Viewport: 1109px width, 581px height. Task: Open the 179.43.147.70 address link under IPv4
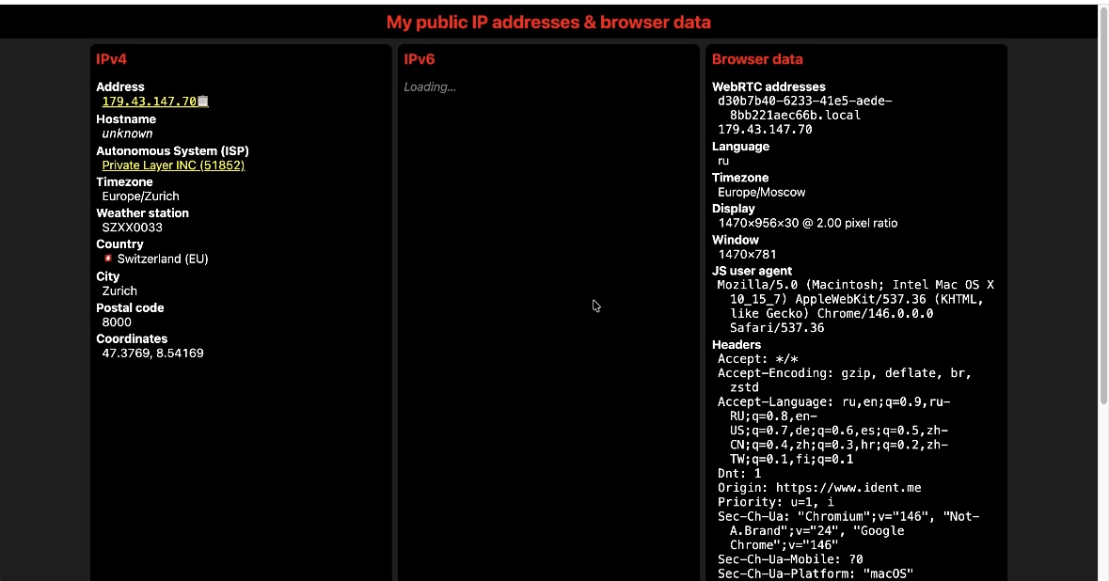pos(149,102)
